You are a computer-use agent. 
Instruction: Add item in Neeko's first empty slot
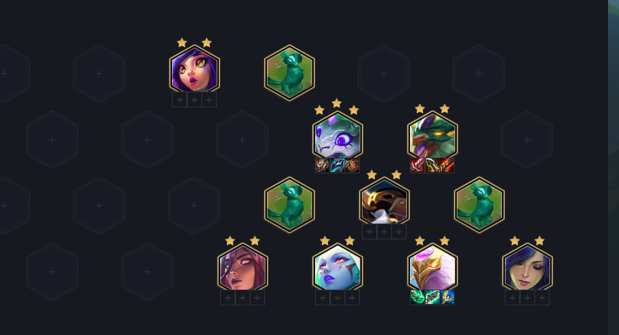[x=180, y=100]
